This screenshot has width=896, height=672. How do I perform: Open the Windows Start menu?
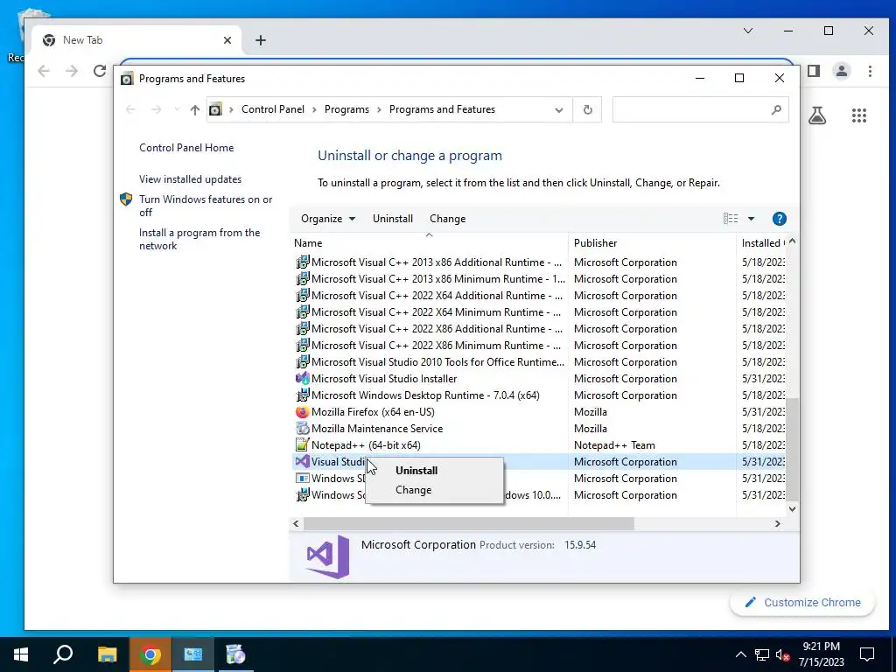(21, 654)
